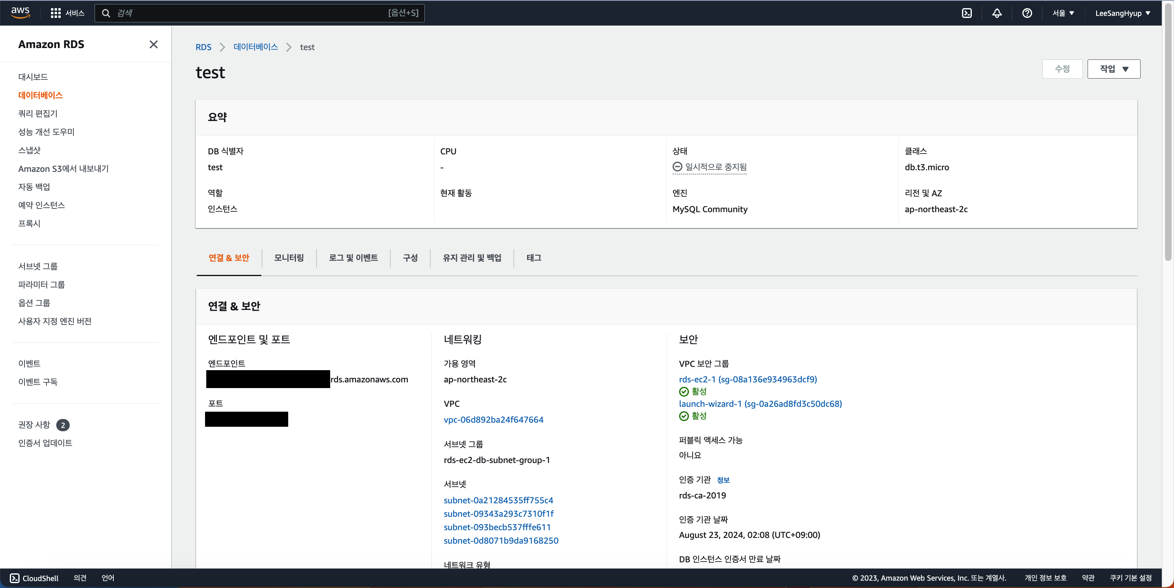Open 프록시 in the sidebar
Image resolution: width=1174 pixels, height=588 pixels.
(x=29, y=224)
